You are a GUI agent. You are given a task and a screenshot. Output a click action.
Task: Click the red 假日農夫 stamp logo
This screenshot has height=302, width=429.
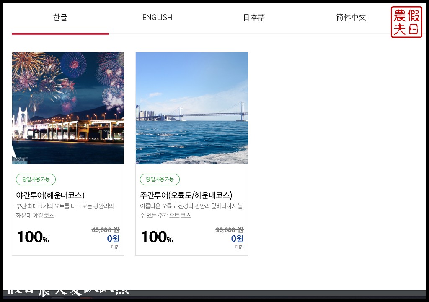[406, 22]
